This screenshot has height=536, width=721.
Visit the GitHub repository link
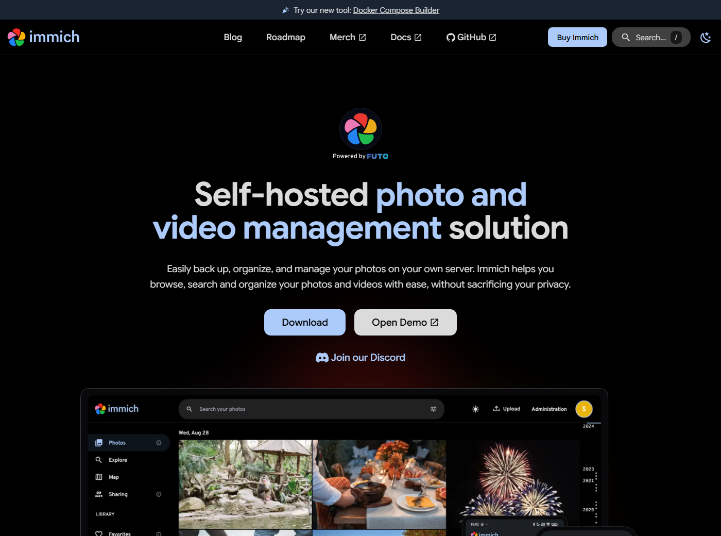click(x=471, y=37)
